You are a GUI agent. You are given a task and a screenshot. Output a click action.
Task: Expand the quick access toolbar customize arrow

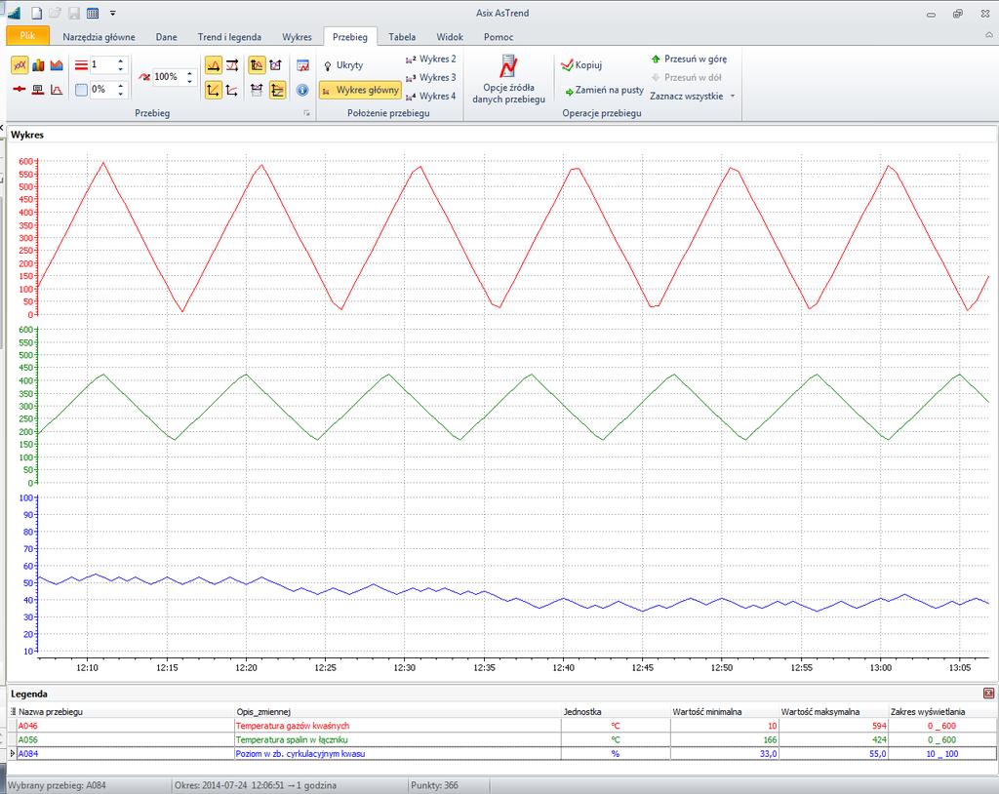coord(113,13)
